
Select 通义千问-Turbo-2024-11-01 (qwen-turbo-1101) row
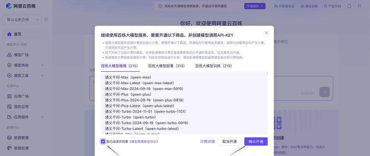tap(145, 112)
